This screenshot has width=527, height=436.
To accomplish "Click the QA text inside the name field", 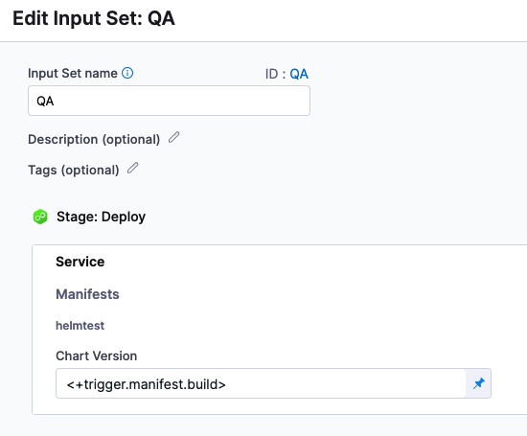I will pos(45,102).
